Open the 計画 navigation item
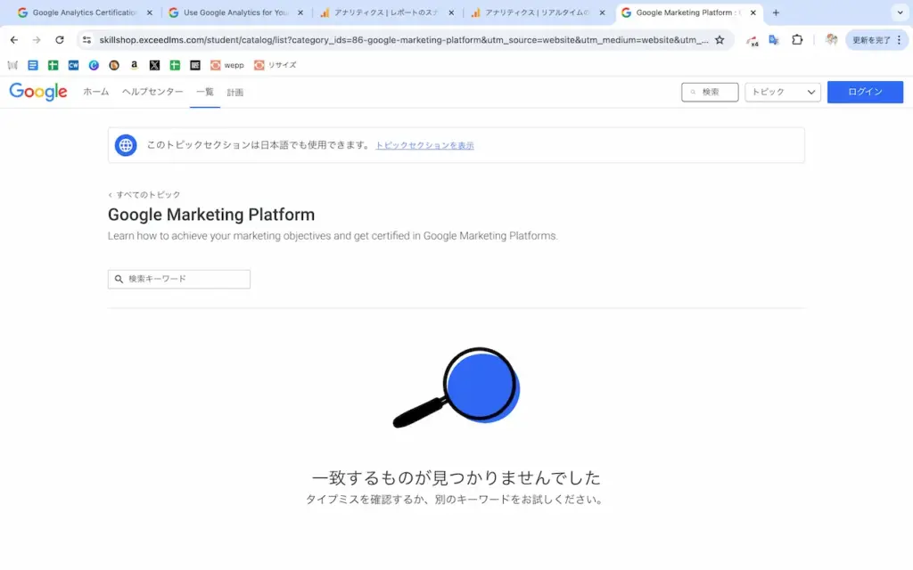 (x=235, y=93)
